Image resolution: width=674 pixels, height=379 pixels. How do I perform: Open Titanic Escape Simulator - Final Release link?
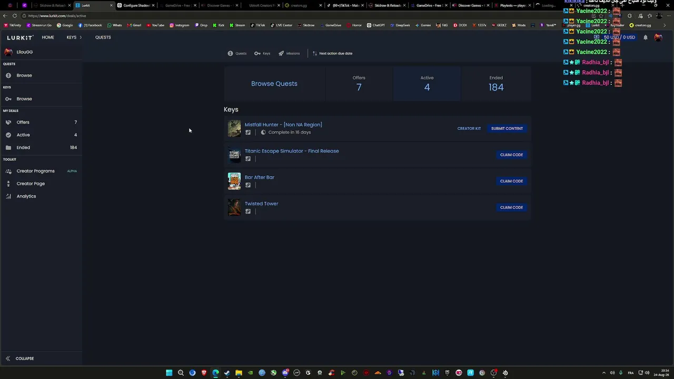(x=292, y=151)
